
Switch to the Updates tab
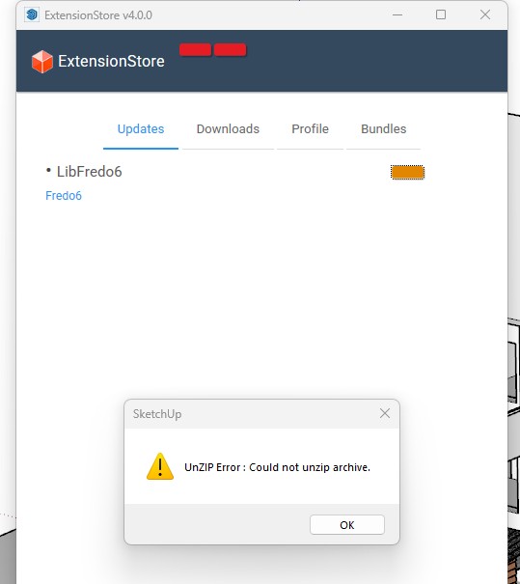point(141,129)
